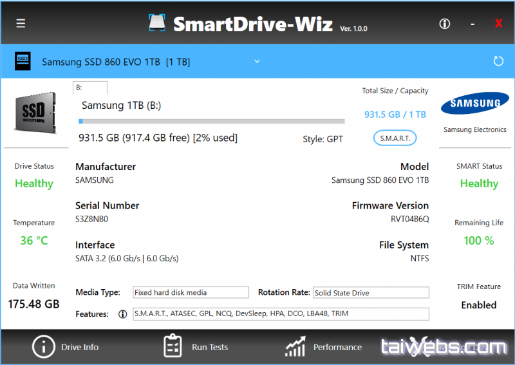Image resolution: width=515 pixels, height=365 pixels.
Task: Minimize the SmartDrive-Wiz window
Action: click(473, 24)
